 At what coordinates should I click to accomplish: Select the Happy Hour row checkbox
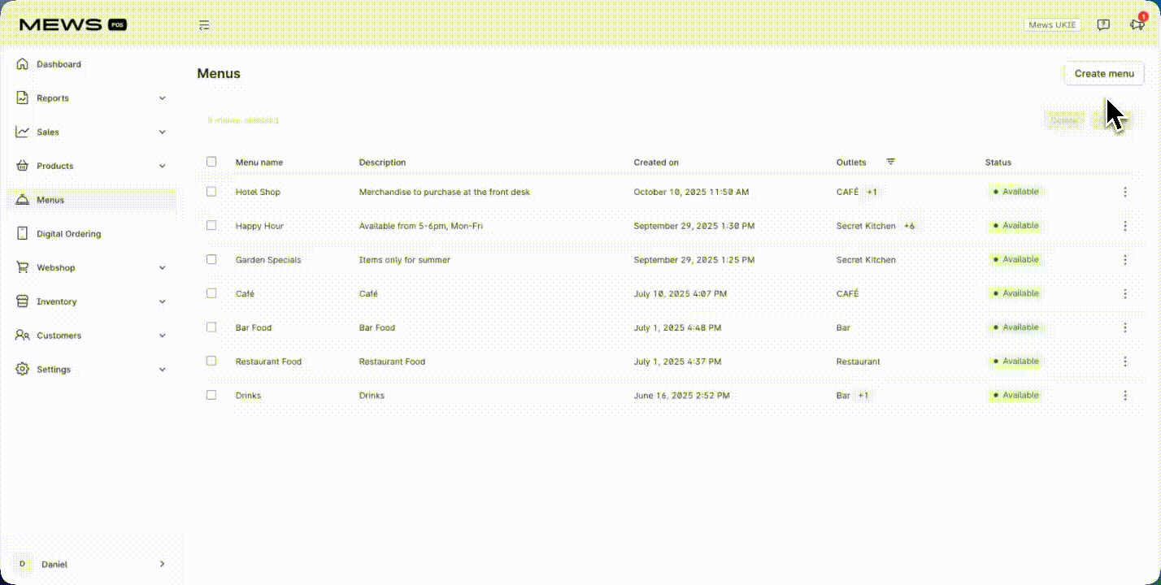(211, 225)
